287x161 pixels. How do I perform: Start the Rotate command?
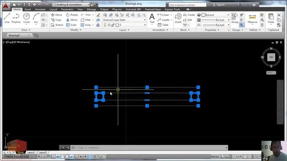click(x=72, y=15)
